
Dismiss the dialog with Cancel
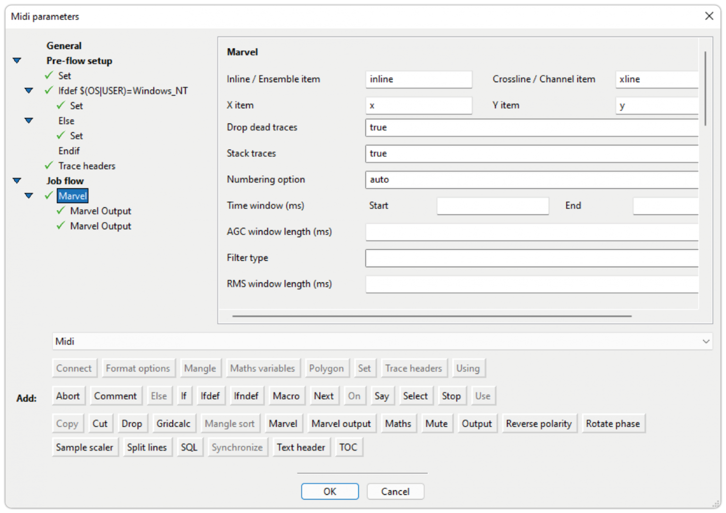(x=395, y=491)
